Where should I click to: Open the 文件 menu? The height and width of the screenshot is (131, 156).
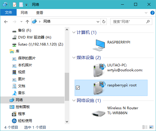pos(8,12)
